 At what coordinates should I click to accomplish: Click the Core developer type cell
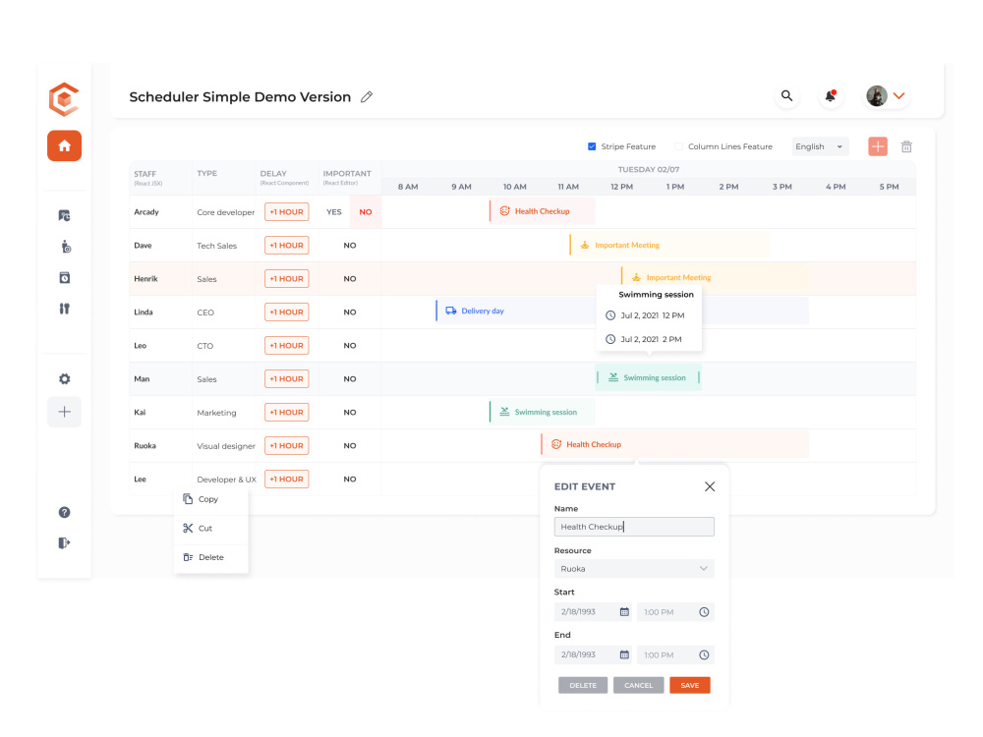point(226,212)
